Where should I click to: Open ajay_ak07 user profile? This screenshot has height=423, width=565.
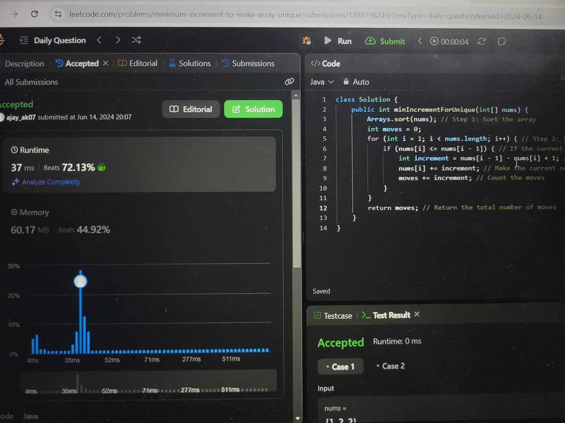(21, 117)
